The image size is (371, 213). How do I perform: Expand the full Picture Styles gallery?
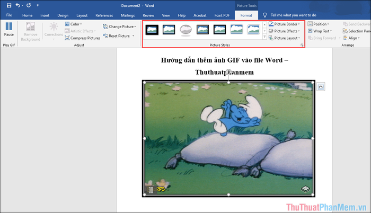264,37
